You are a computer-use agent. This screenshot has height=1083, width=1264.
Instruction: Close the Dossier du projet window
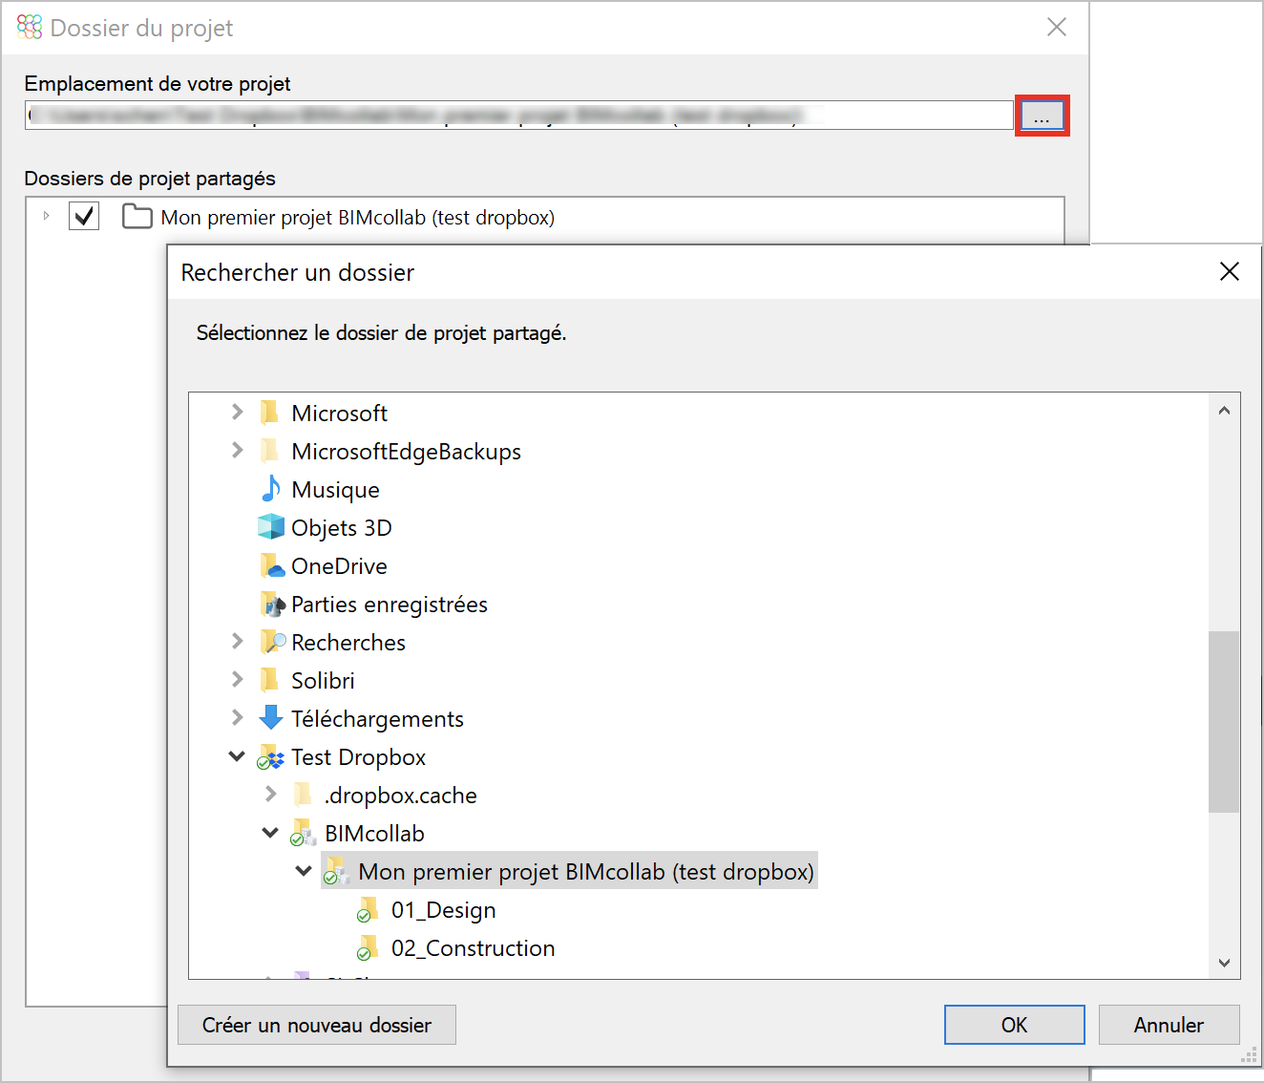click(x=1057, y=27)
